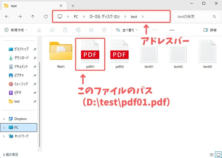Switch to details list view in status bar

pyautogui.click(x=212, y=154)
